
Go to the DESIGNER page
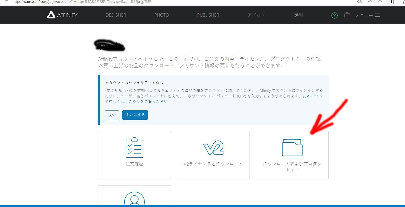point(116,15)
